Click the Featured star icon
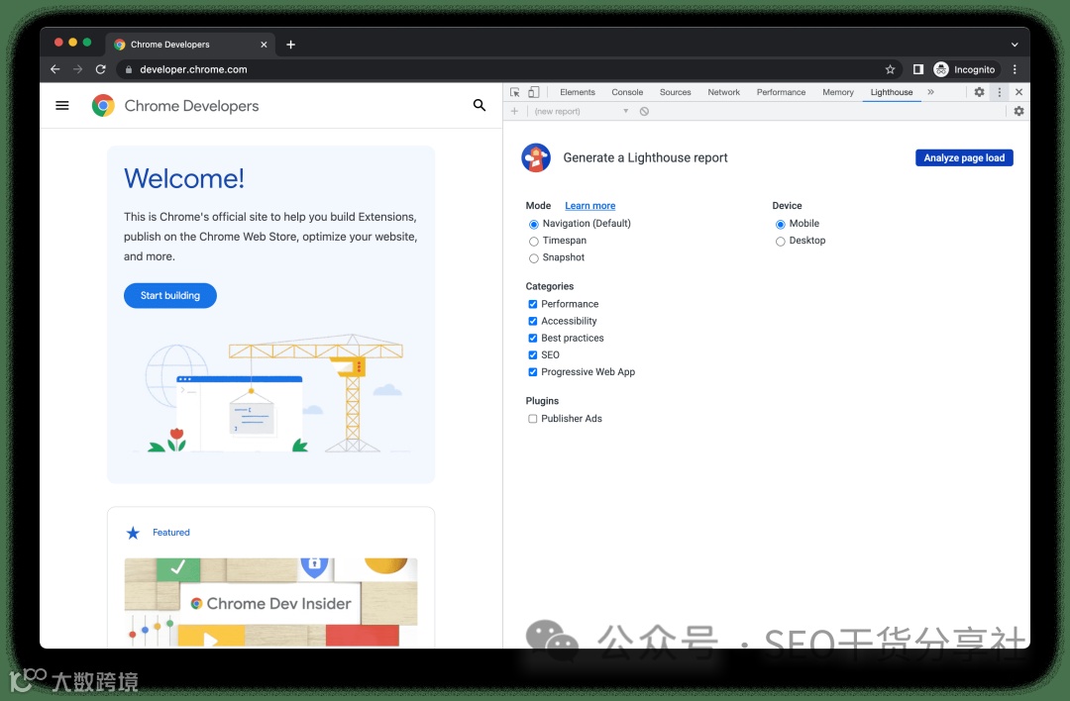The width and height of the screenshot is (1070, 701). (x=133, y=533)
